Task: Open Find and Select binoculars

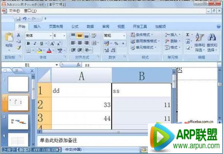Action: click(212, 42)
